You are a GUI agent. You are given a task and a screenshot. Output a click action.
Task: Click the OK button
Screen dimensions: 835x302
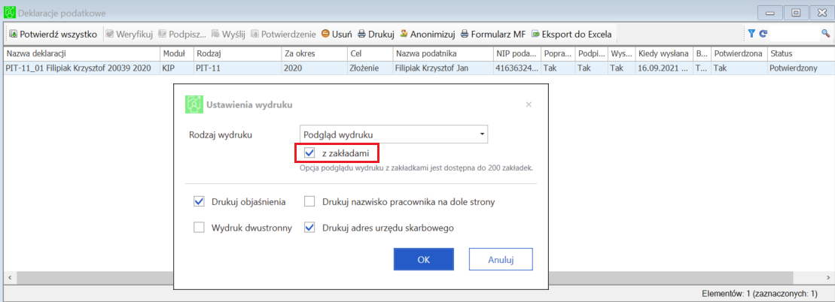tap(423, 259)
